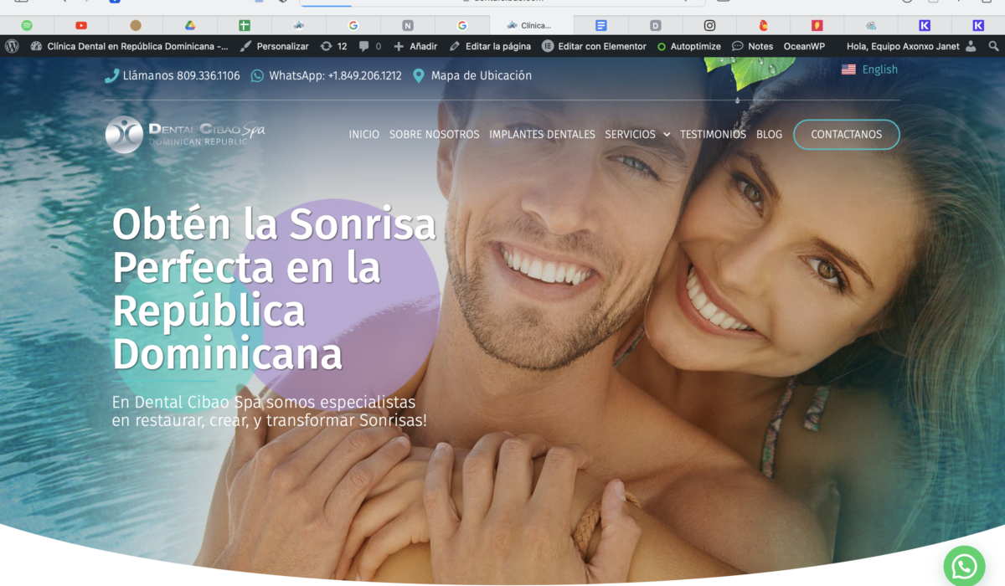Open the OceanWP admin bar menu
Screen dimensions: 1005x586
point(803,46)
